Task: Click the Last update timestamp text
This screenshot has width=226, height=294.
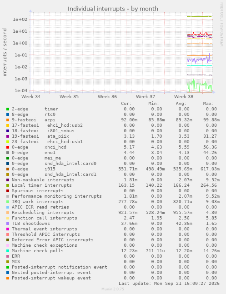Action: (169, 283)
